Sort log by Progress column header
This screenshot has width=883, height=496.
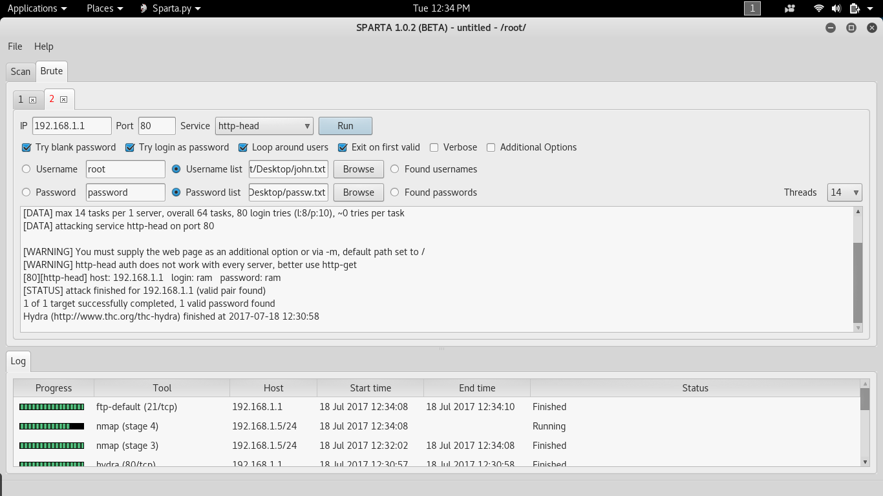click(54, 388)
